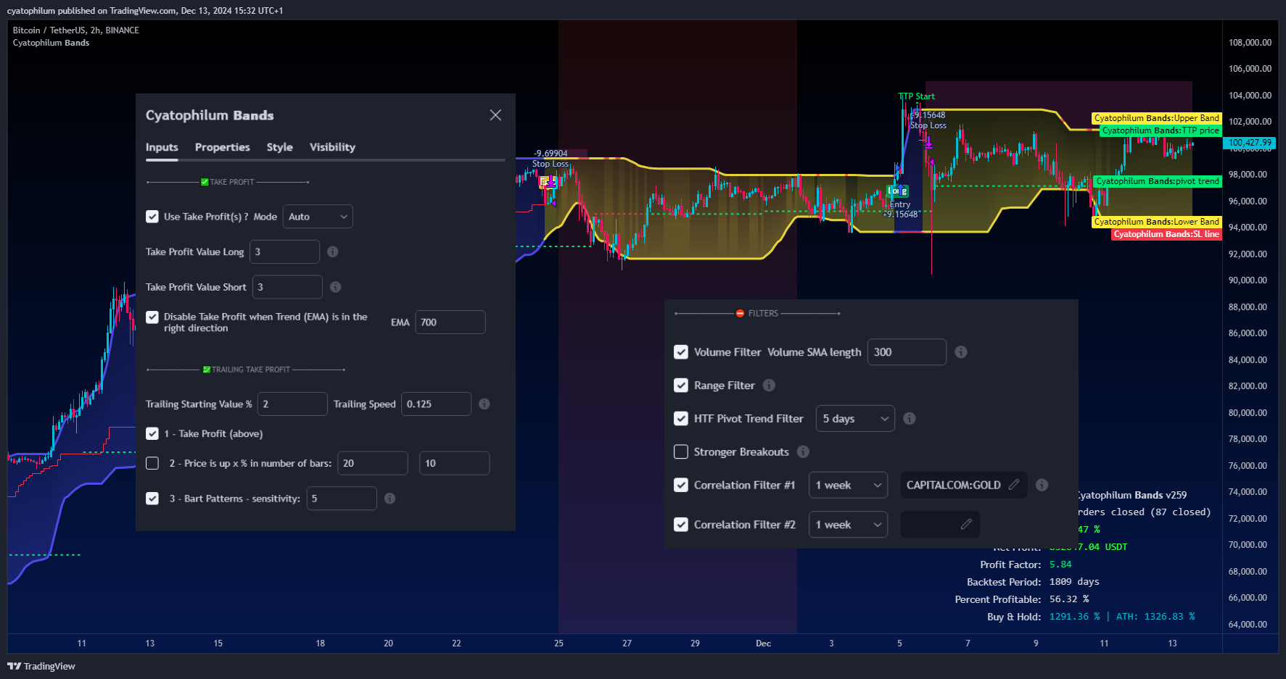
Task: Toggle the Range Filter checkbox
Action: [681, 386]
